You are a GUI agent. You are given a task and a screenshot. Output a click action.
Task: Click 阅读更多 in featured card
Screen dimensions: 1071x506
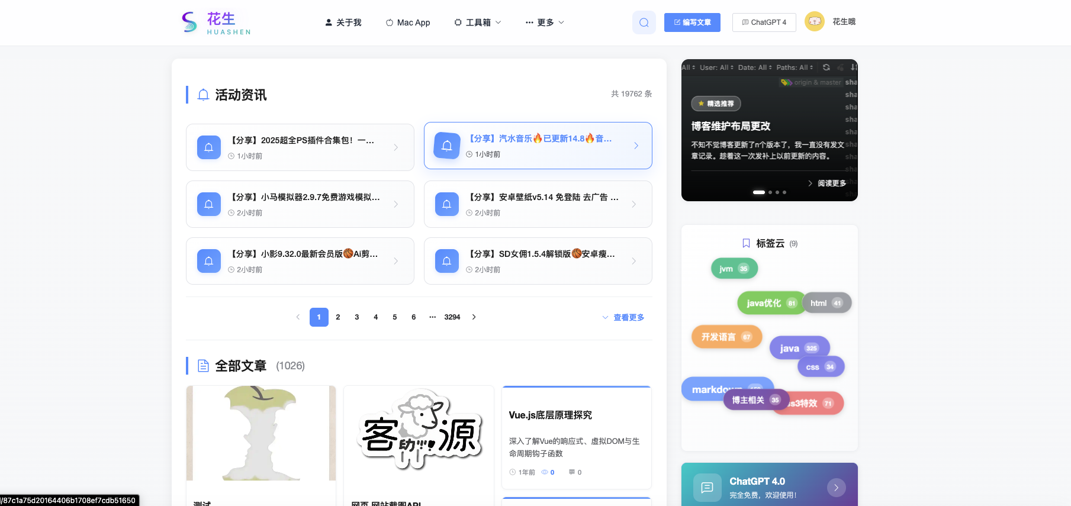click(827, 183)
